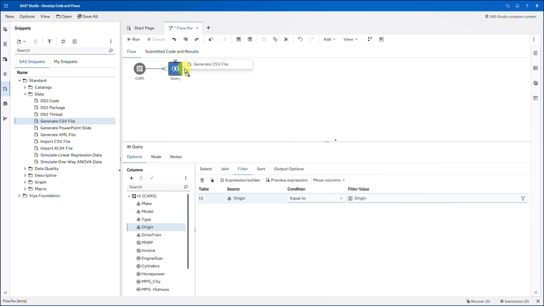Open the flow toolbar overflow menu

(x=534, y=39)
